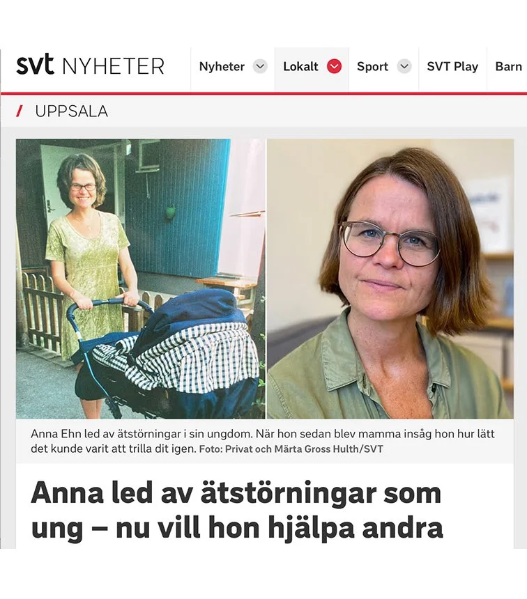Select the Lokalt tab

(300, 66)
